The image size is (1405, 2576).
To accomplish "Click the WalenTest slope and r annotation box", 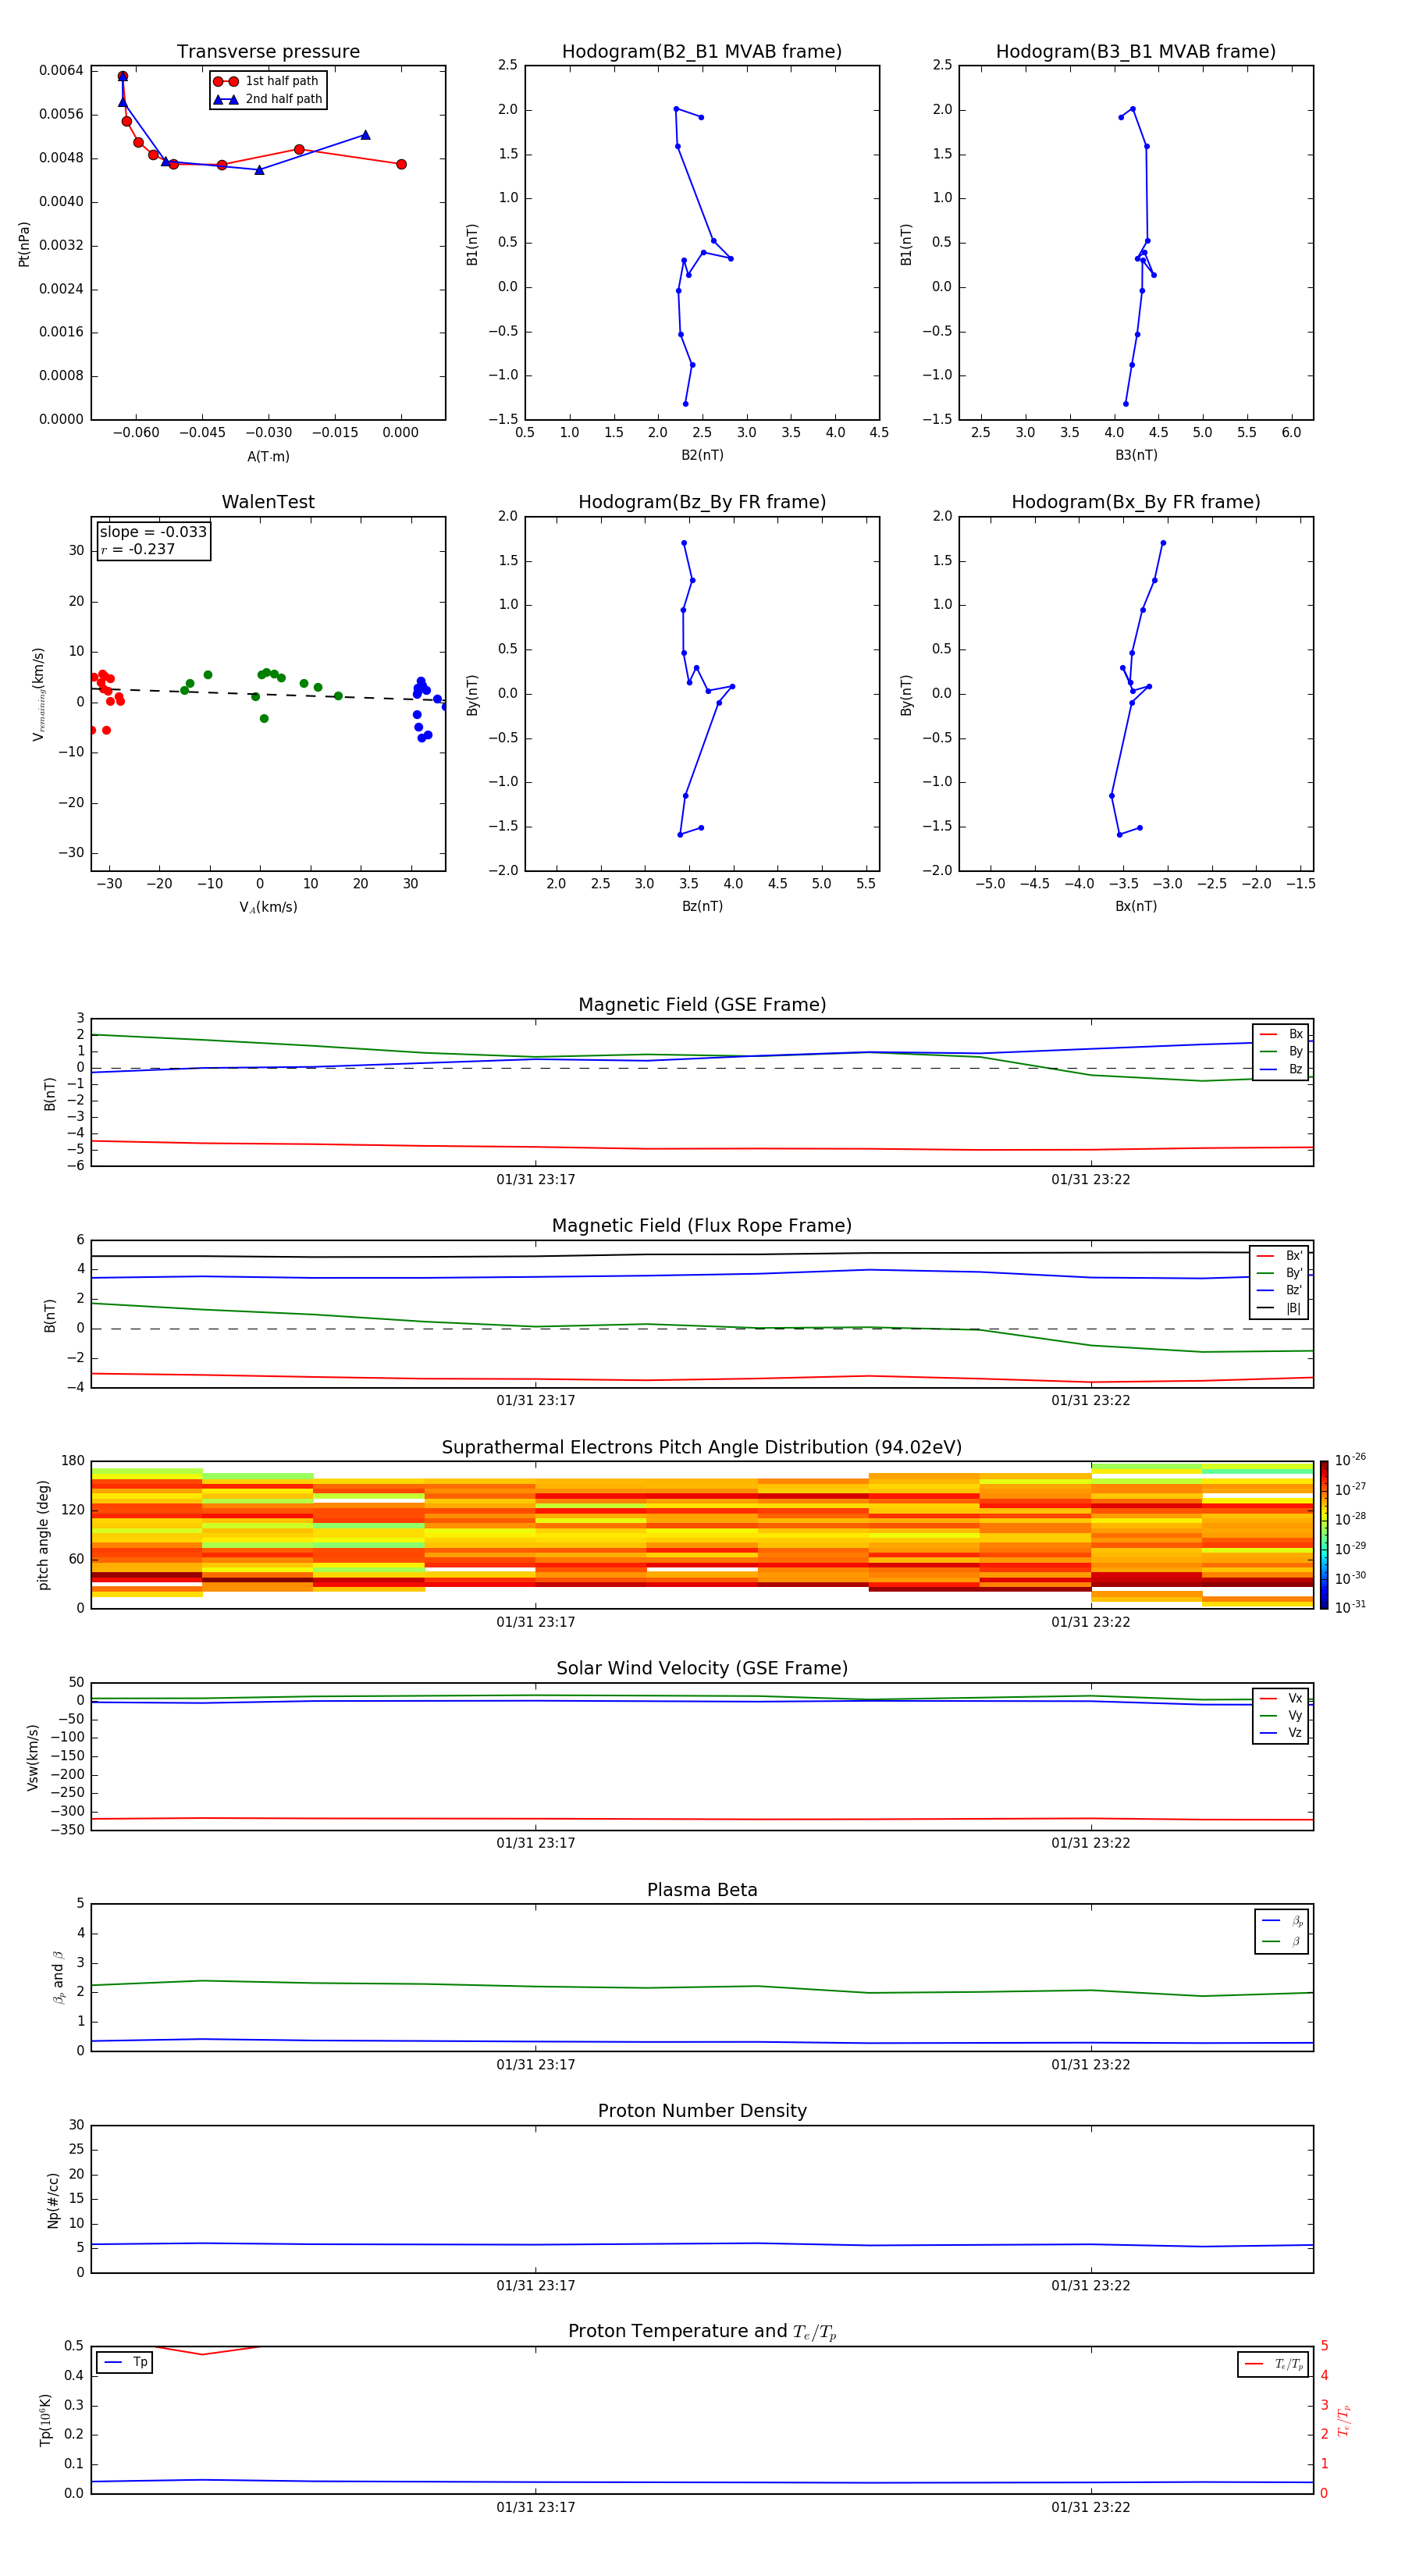I will coord(153,541).
